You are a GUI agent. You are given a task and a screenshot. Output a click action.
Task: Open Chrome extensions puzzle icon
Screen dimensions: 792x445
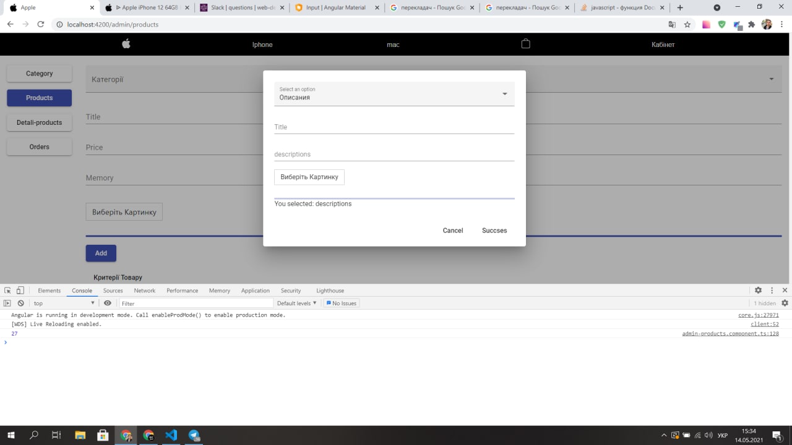click(x=751, y=25)
